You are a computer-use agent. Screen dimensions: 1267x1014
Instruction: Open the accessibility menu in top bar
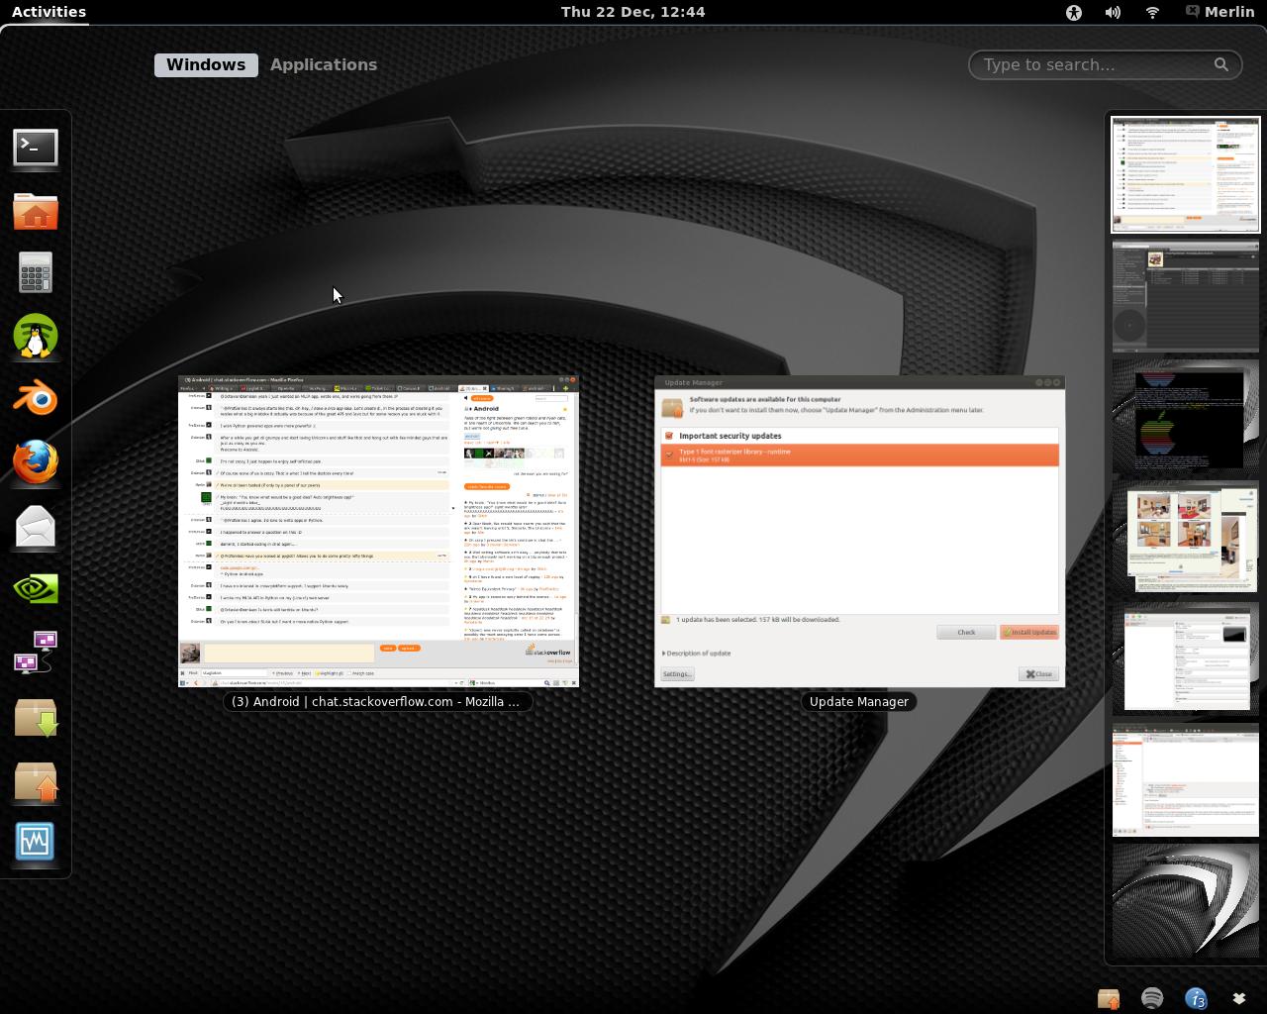point(1074,12)
